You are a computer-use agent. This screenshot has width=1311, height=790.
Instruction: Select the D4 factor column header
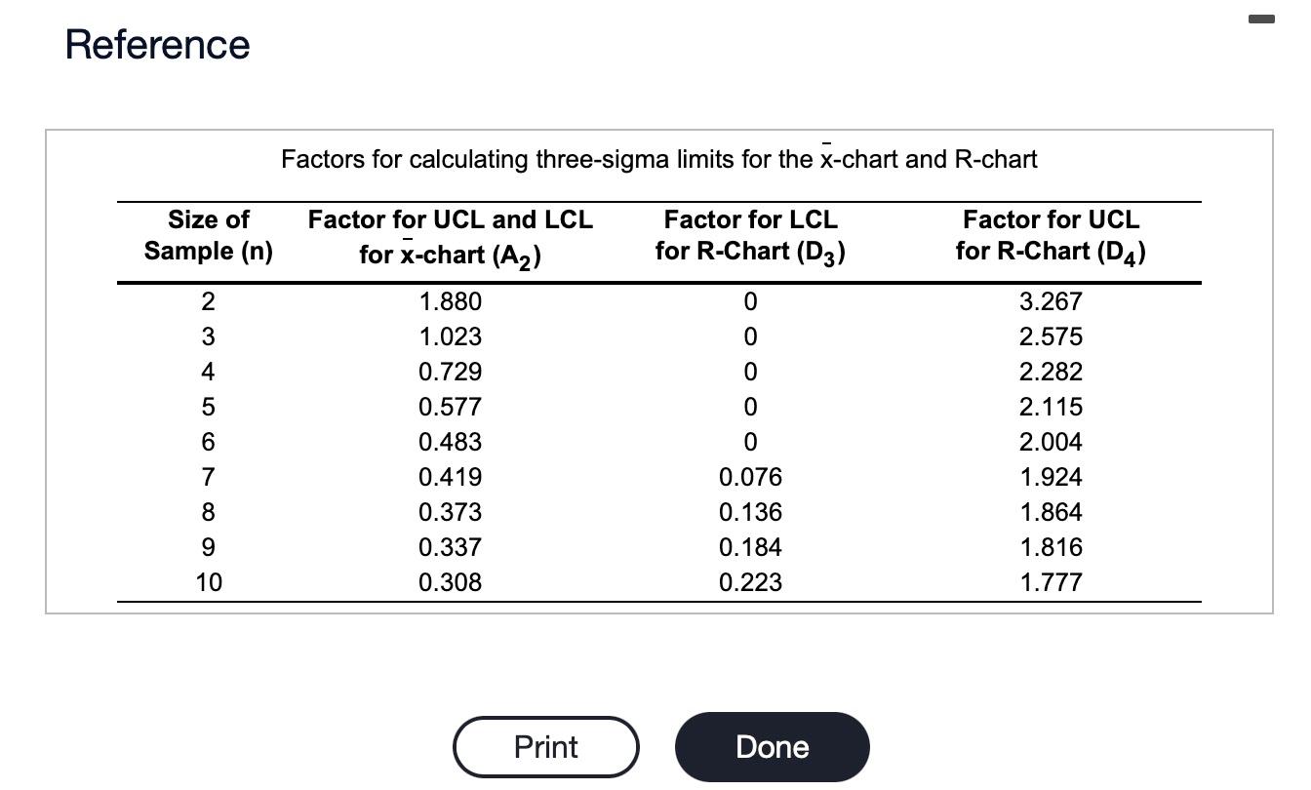click(1051, 235)
